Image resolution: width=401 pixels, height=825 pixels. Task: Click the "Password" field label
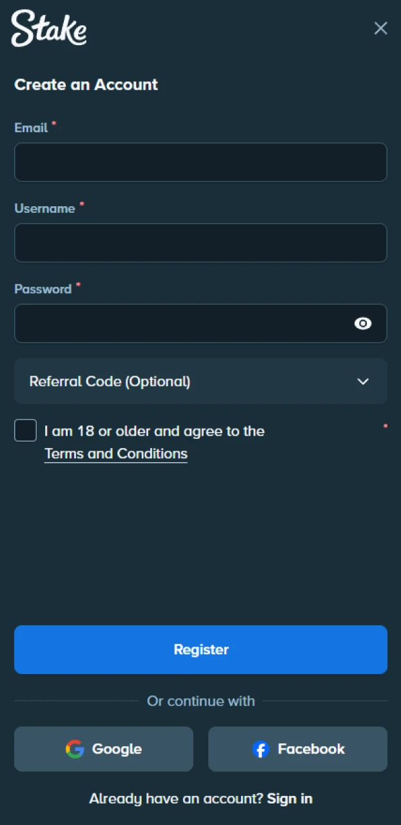pyautogui.click(x=43, y=289)
